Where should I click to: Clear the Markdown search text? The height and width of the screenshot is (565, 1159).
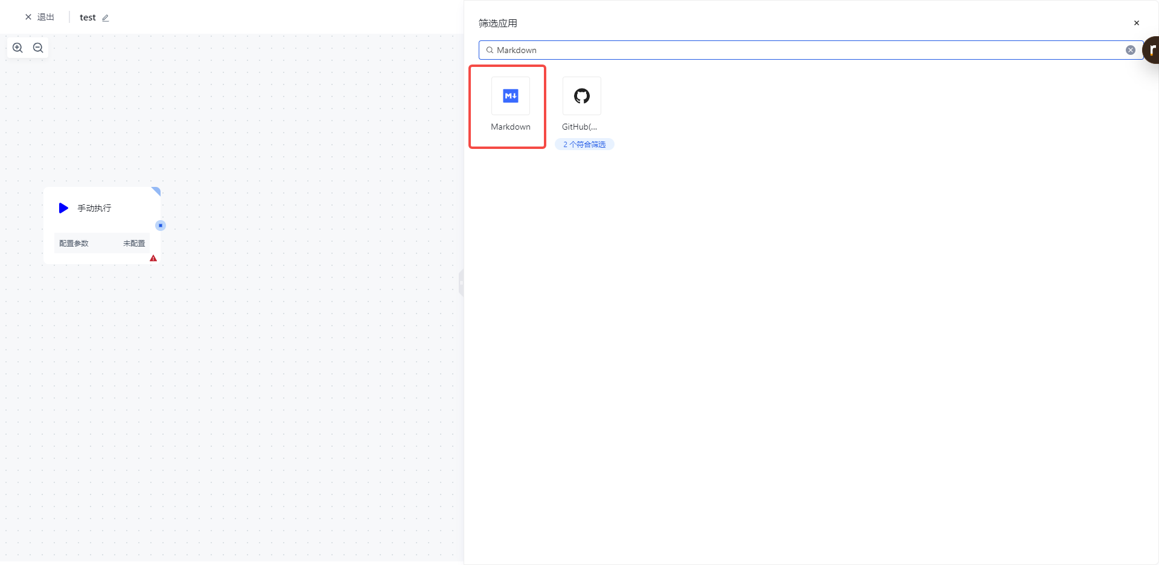1130,50
